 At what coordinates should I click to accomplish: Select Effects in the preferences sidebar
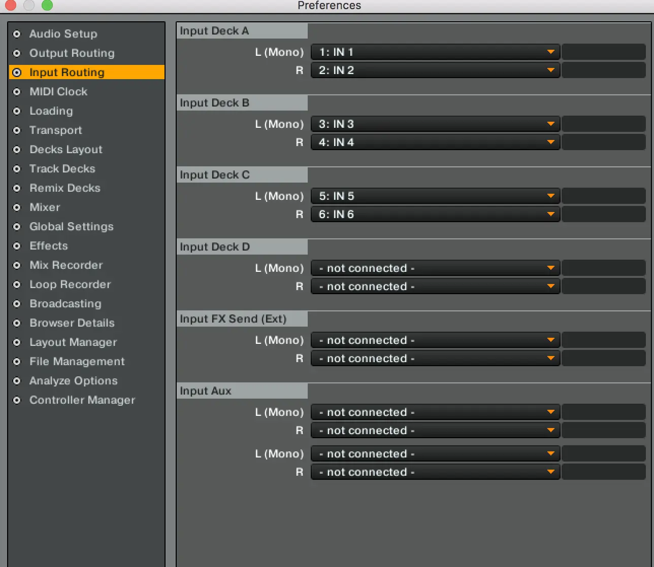(48, 246)
